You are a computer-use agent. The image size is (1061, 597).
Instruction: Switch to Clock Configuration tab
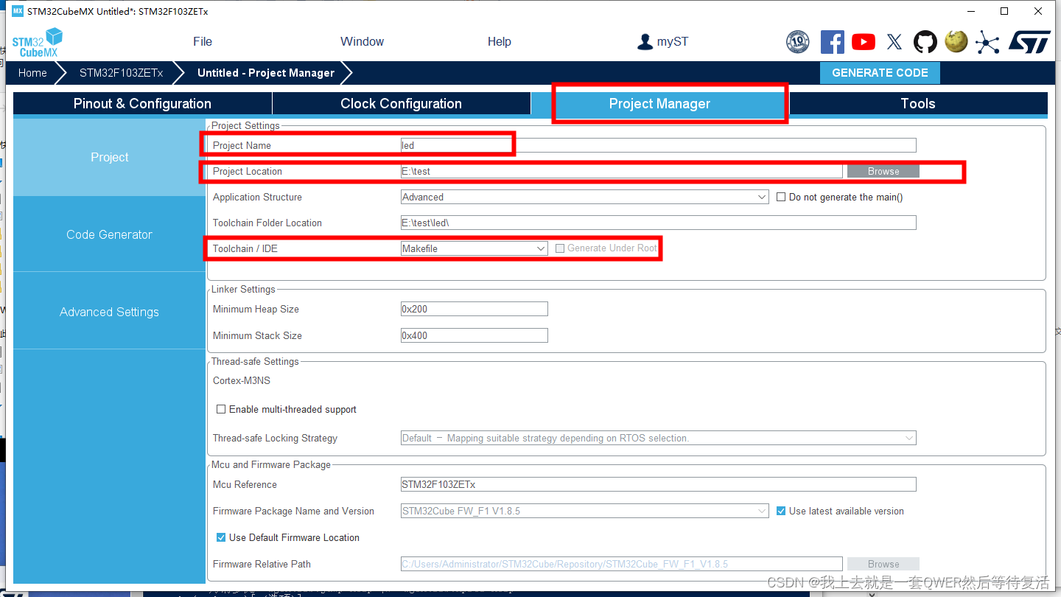[402, 104]
